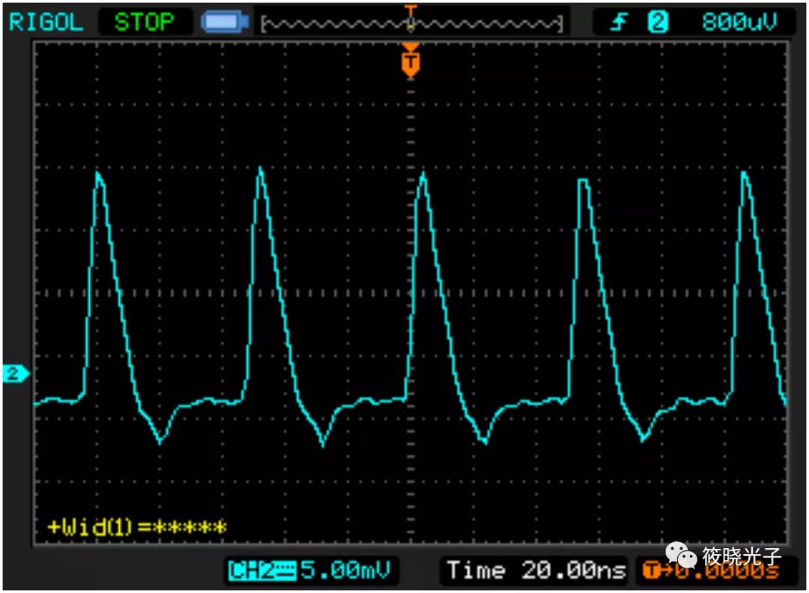Click the rightmost waveform pulse peak
The width and height of the screenshot is (809, 593).
(x=744, y=174)
